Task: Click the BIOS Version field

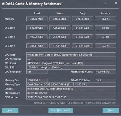Action: [x=71, y=97]
